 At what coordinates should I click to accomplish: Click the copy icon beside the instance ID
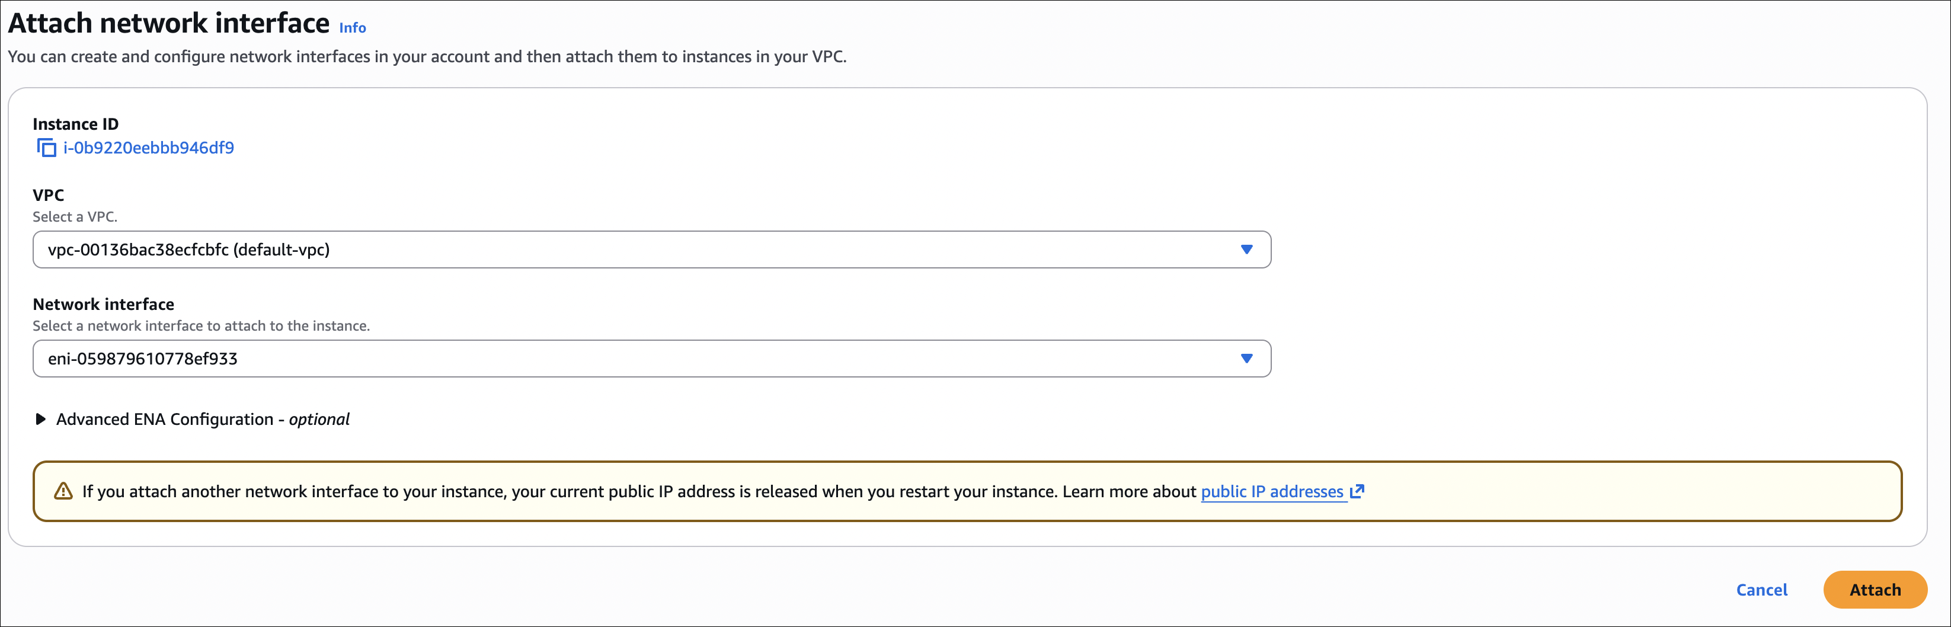coord(46,148)
